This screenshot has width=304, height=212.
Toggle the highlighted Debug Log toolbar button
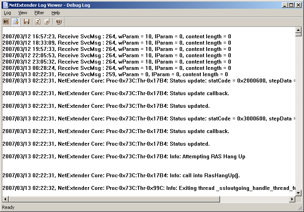(x=15, y=22)
